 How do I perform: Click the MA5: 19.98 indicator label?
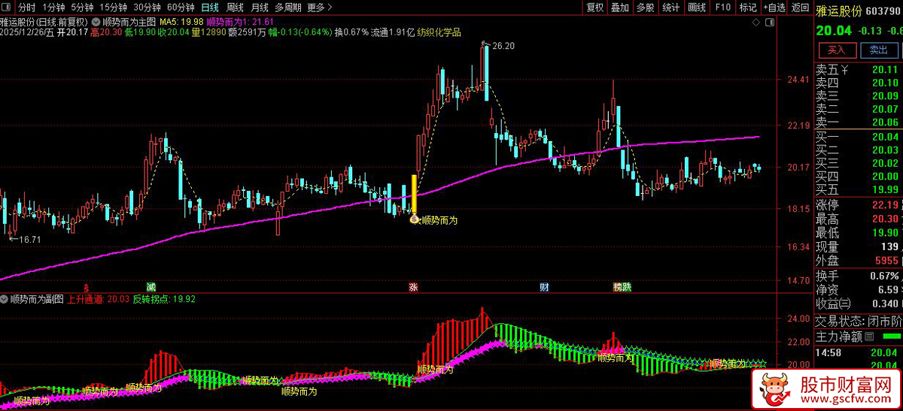(181, 23)
